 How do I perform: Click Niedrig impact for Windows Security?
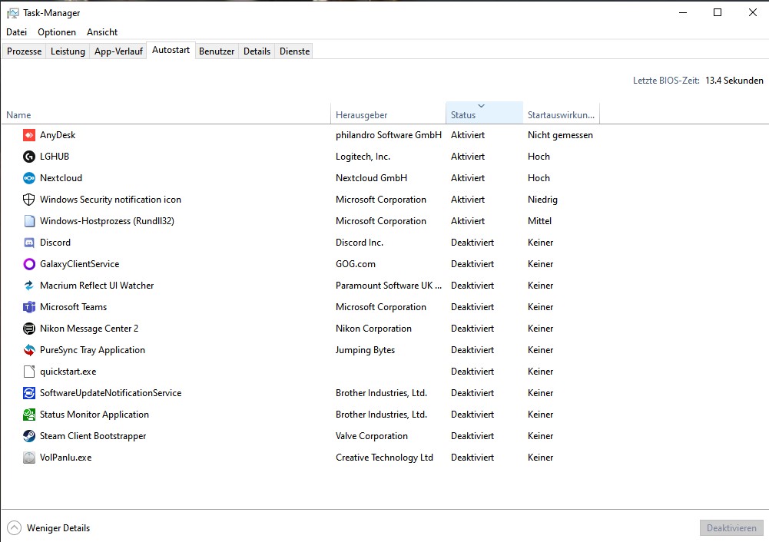coord(542,200)
